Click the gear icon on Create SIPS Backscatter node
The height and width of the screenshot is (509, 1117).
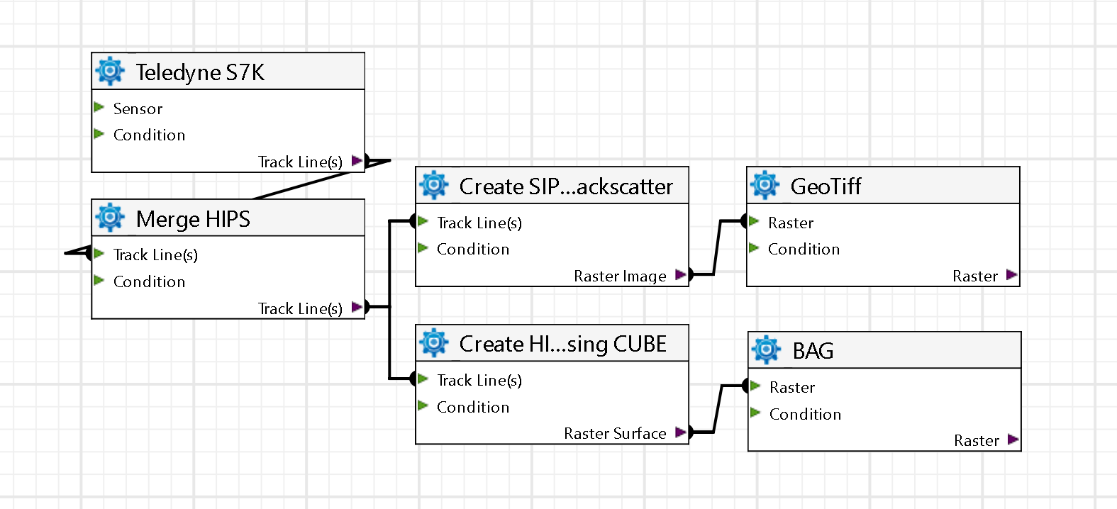pyautogui.click(x=433, y=185)
